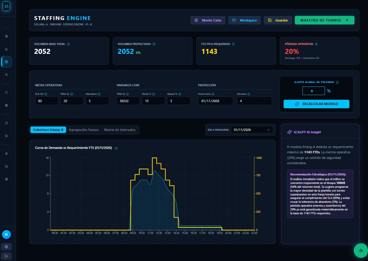This screenshot has width=368, height=261.
Task: Click the info icon next to Shrink %
Action: [x=154, y=94]
